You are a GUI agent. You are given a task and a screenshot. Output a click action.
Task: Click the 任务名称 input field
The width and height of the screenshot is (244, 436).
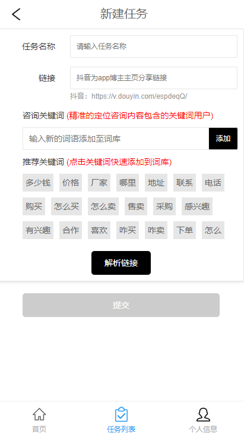coord(154,46)
